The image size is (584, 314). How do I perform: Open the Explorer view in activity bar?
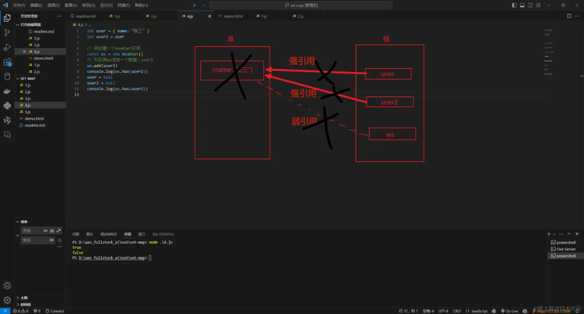tap(7, 18)
